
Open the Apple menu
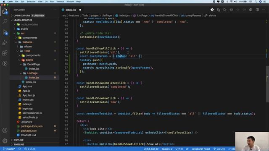point(4,2)
